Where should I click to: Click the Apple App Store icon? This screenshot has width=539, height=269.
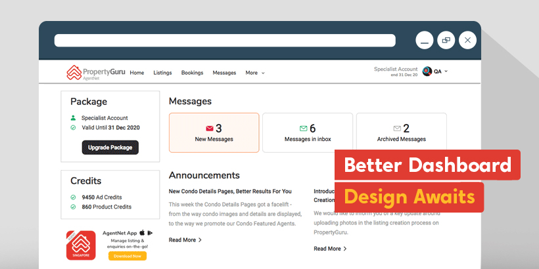tap(141, 233)
